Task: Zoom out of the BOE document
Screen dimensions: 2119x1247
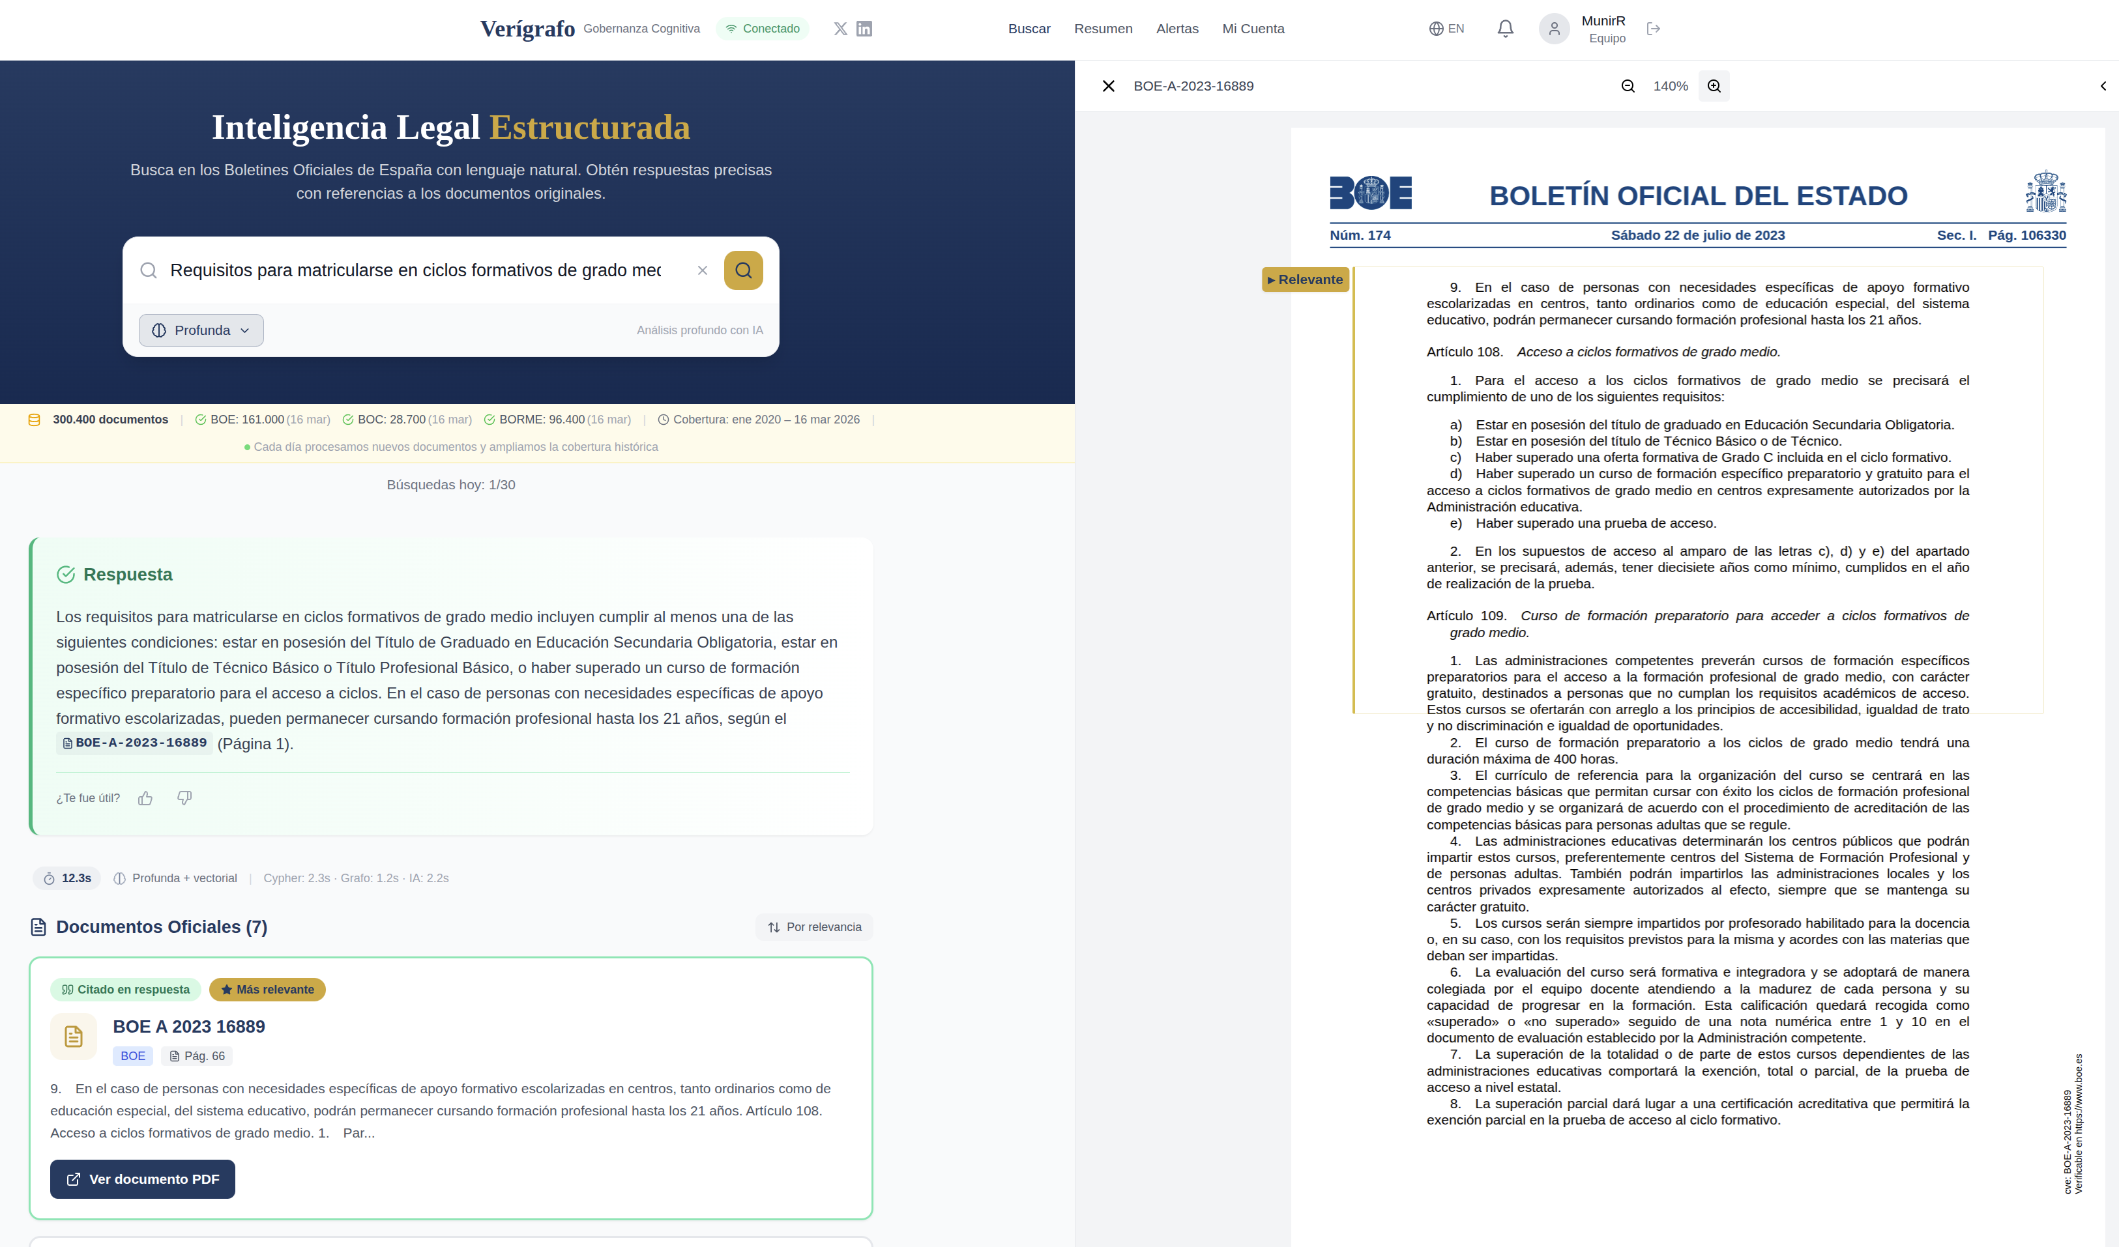Action: (x=1628, y=86)
